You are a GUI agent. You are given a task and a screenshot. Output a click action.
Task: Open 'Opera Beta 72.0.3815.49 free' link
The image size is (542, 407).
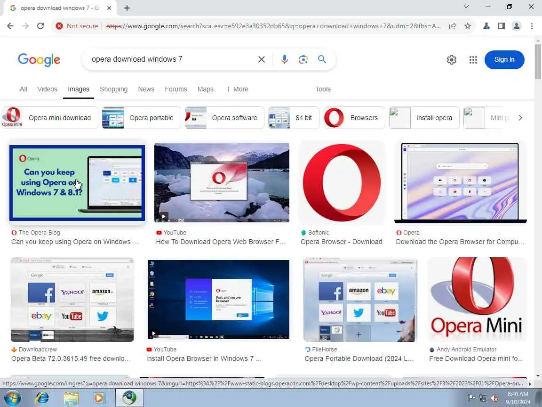[71, 358]
